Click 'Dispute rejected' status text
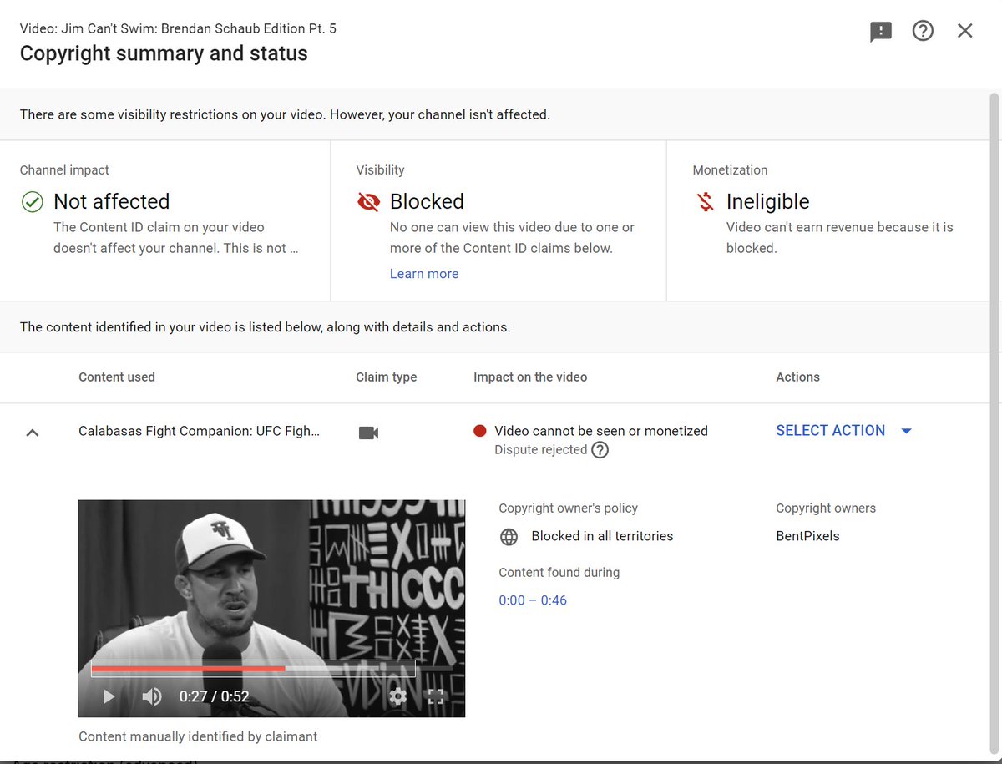1002x764 pixels. [541, 450]
